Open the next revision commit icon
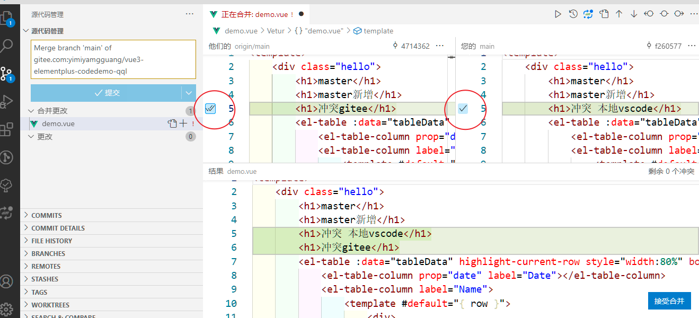Image resolution: width=699 pixels, height=318 pixels. (679, 14)
